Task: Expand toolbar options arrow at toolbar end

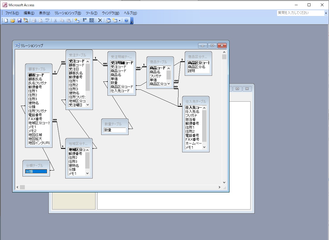Action: pos(132,21)
